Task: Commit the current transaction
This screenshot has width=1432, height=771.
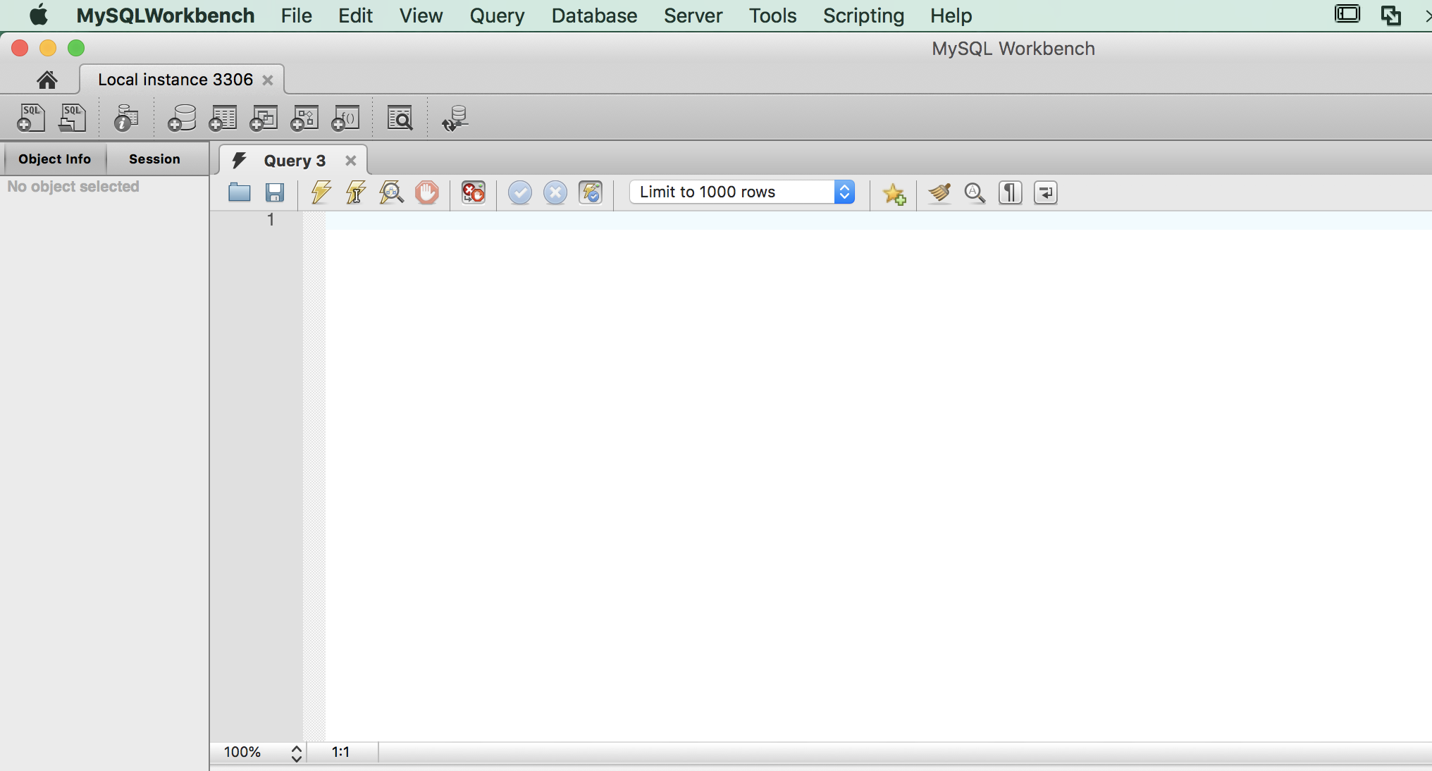Action: pos(519,192)
